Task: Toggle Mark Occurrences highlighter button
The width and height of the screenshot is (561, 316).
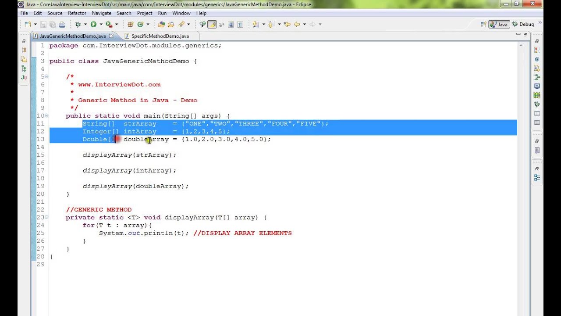Action: [x=212, y=25]
